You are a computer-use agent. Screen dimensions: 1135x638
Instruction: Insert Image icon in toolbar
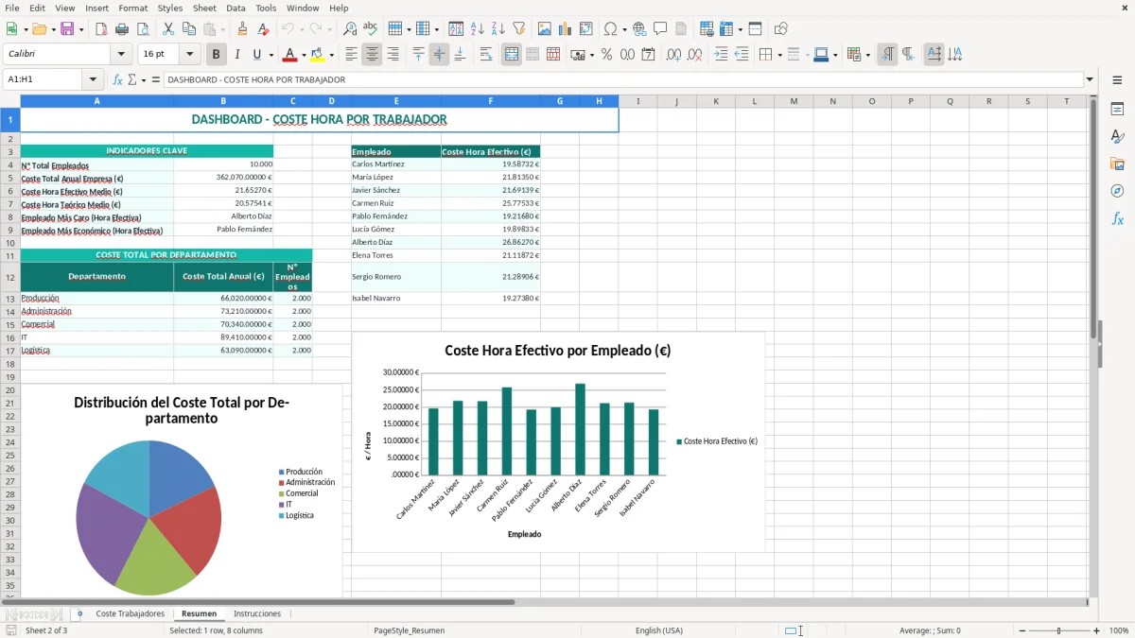(546, 29)
